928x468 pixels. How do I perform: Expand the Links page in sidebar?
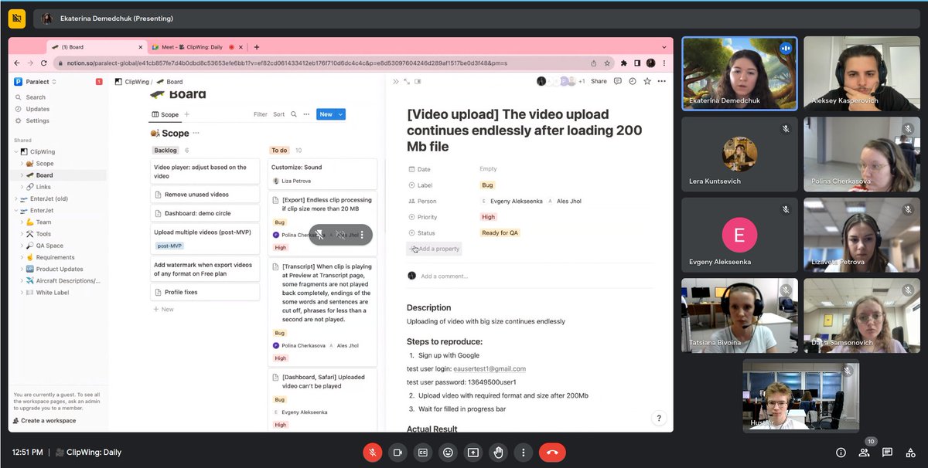[22, 187]
